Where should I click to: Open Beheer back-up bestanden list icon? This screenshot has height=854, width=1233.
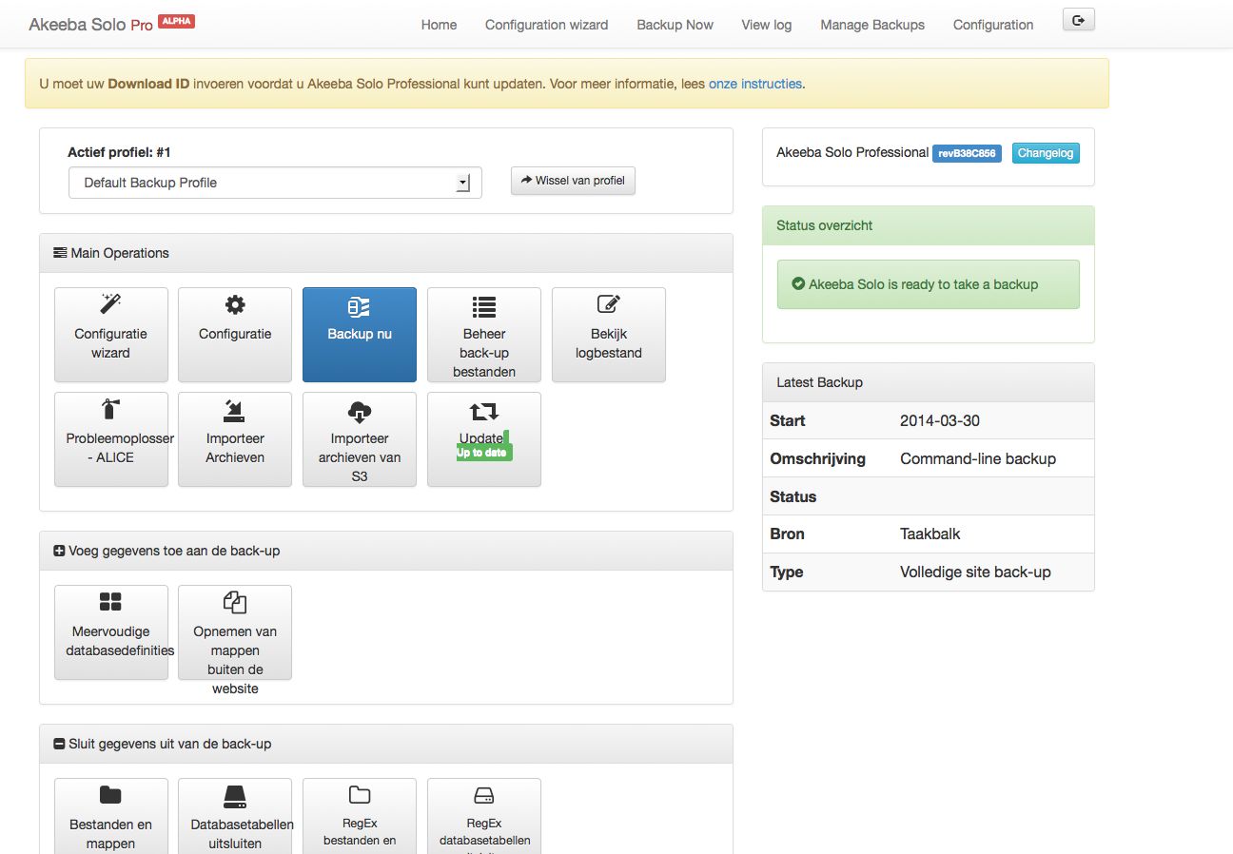484,306
